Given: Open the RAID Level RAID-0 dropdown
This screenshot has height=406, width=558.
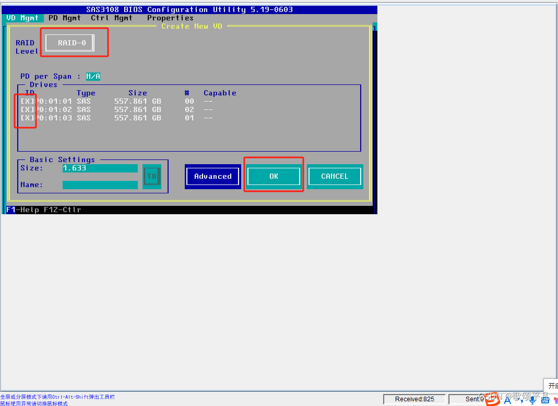Looking at the screenshot, I should pos(70,43).
